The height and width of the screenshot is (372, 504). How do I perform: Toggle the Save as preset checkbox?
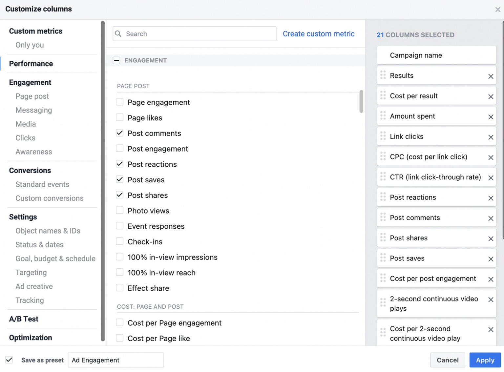click(x=10, y=360)
